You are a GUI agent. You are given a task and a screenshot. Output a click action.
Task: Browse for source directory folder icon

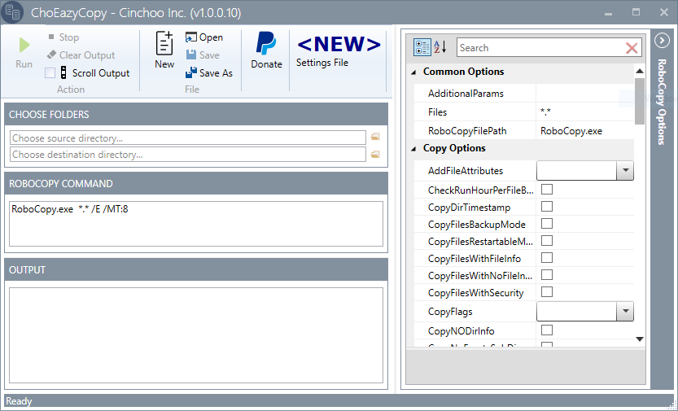375,137
